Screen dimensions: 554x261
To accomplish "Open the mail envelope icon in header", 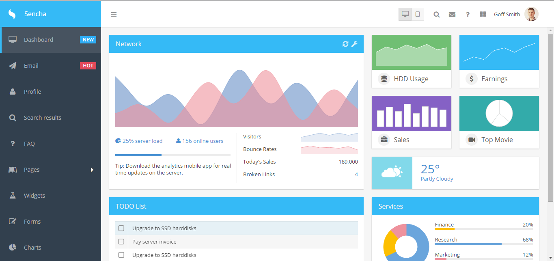I will coord(452,14).
